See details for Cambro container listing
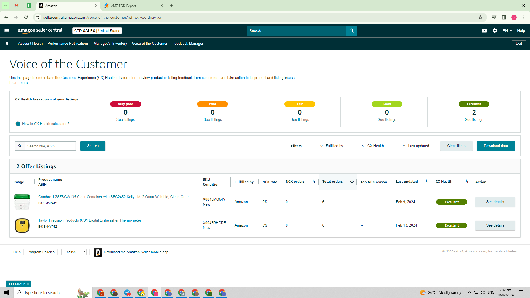530x298 pixels. point(495,202)
